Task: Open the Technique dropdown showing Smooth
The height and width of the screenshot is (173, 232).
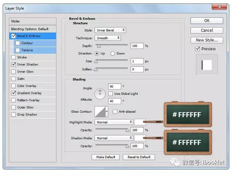Action: (x=108, y=38)
